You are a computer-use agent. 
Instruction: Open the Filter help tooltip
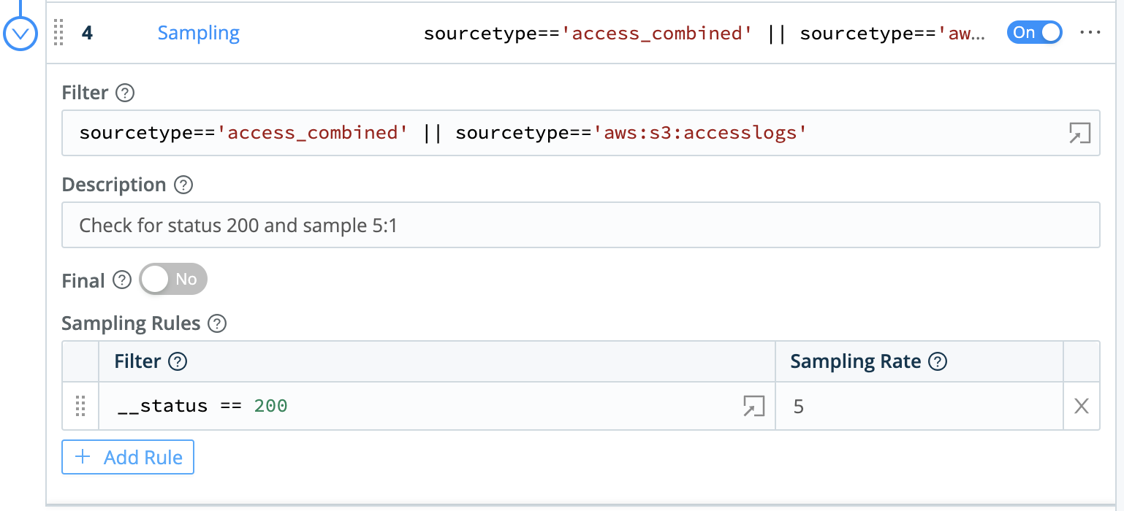point(124,93)
